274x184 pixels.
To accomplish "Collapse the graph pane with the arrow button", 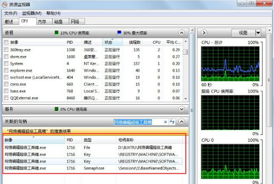I will 204,33.
